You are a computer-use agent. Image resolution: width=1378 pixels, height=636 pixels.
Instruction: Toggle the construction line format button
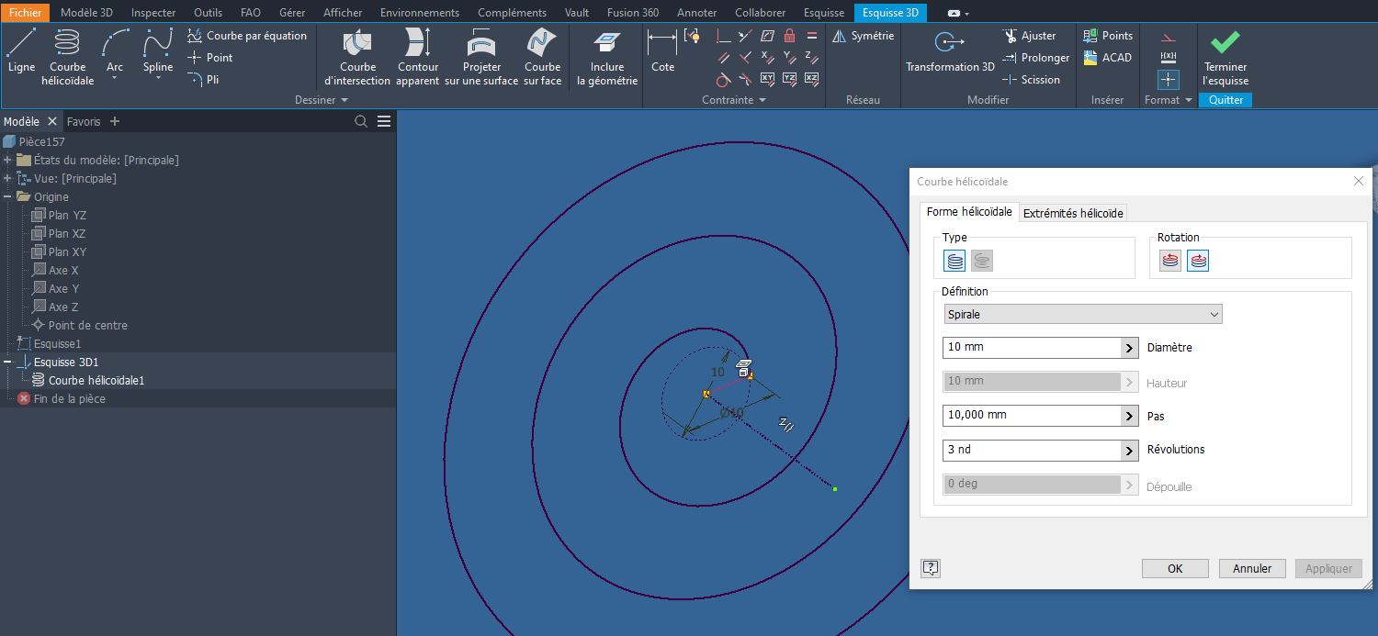[1168, 38]
